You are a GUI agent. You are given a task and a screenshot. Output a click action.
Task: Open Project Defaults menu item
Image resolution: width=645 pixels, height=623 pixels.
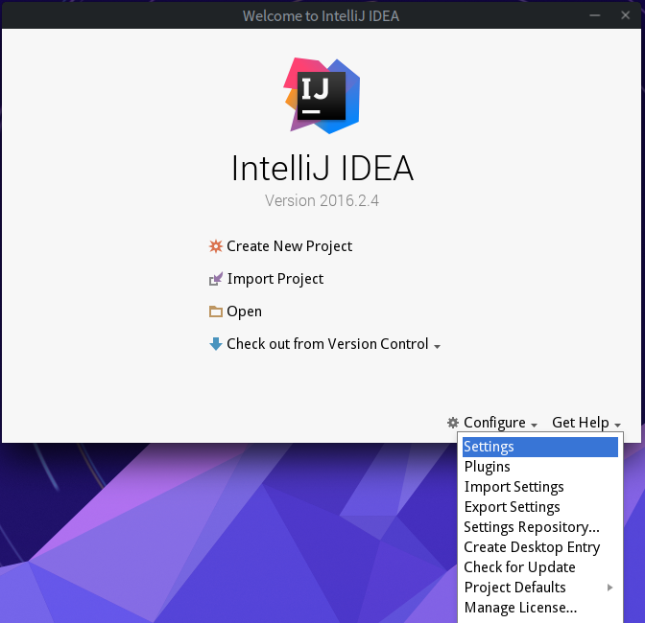tap(540, 588)
